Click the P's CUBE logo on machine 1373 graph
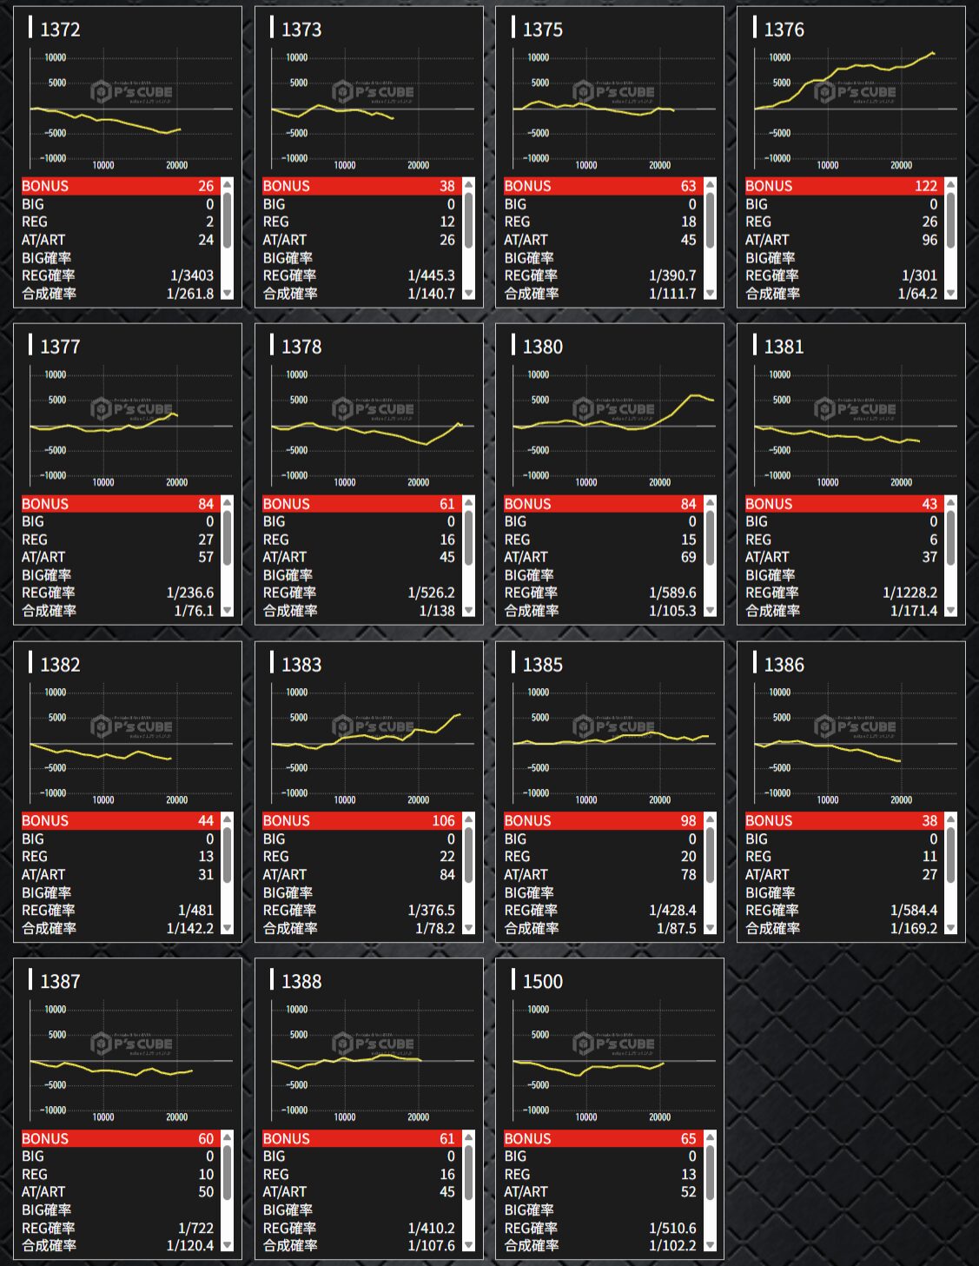This screenshot has height=1266, width=979. [x=373, y=92]
